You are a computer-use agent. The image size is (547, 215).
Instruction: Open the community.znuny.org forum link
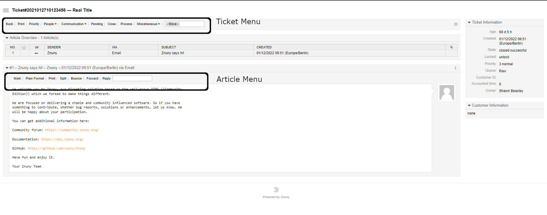point(72,130)
